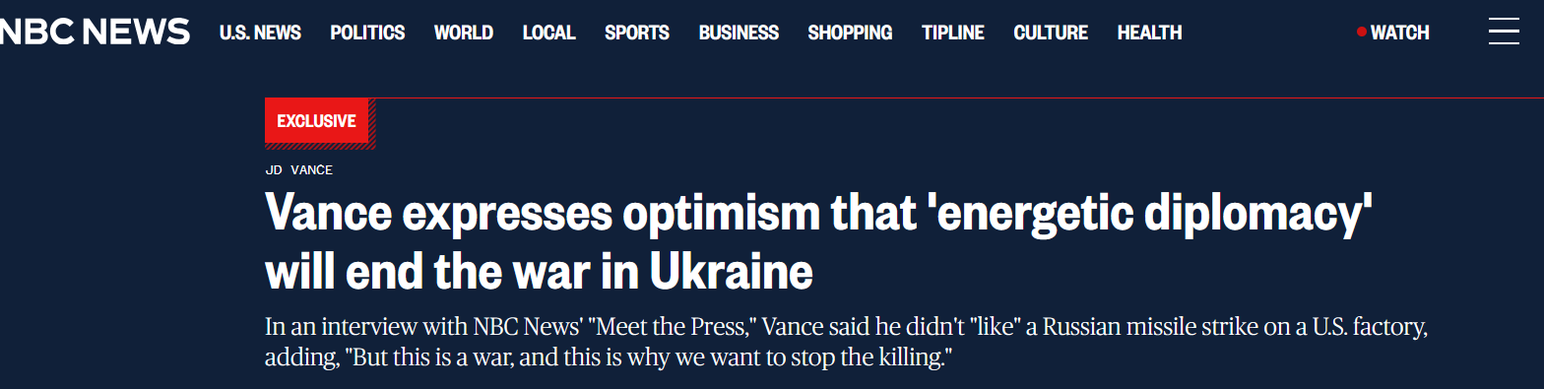Go to the Culture section
The width and height of the screenshot is (1544, 389).
point(1051,32)
